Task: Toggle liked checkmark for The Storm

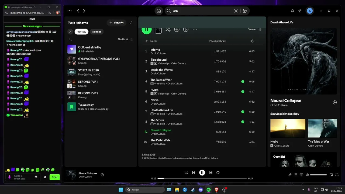Action: click(243, 122)
